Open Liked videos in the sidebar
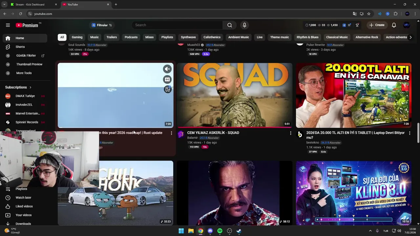This screenshot has height=236, width=420. [x=26, y=206]
